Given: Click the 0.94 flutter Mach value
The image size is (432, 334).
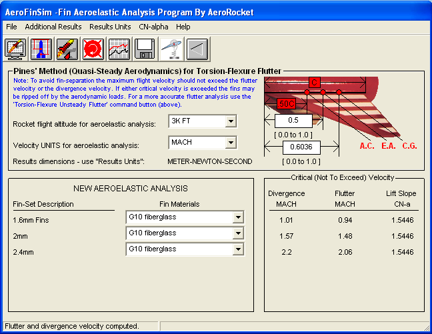Looking at the screenshot, I should pyautogui.click(x=345, y=220).
